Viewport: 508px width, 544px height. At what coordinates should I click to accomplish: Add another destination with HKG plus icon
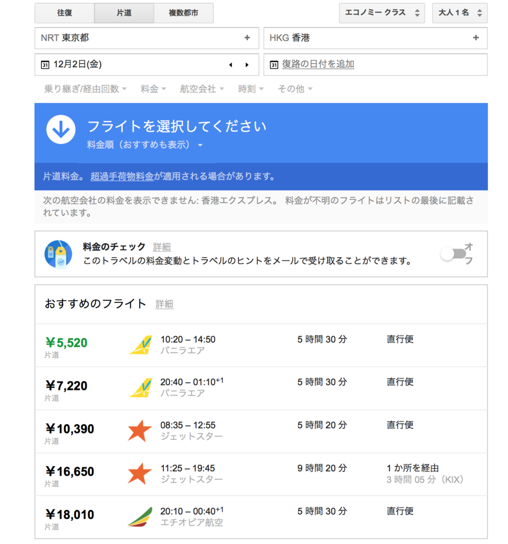pyautogui.click(x=476, y=38)
